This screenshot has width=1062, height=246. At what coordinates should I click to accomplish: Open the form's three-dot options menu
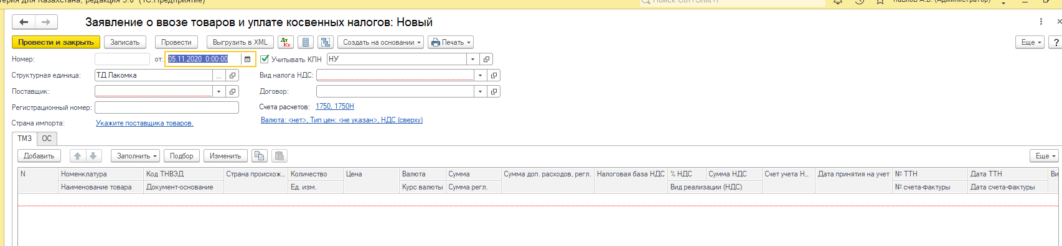point(1041,22)
